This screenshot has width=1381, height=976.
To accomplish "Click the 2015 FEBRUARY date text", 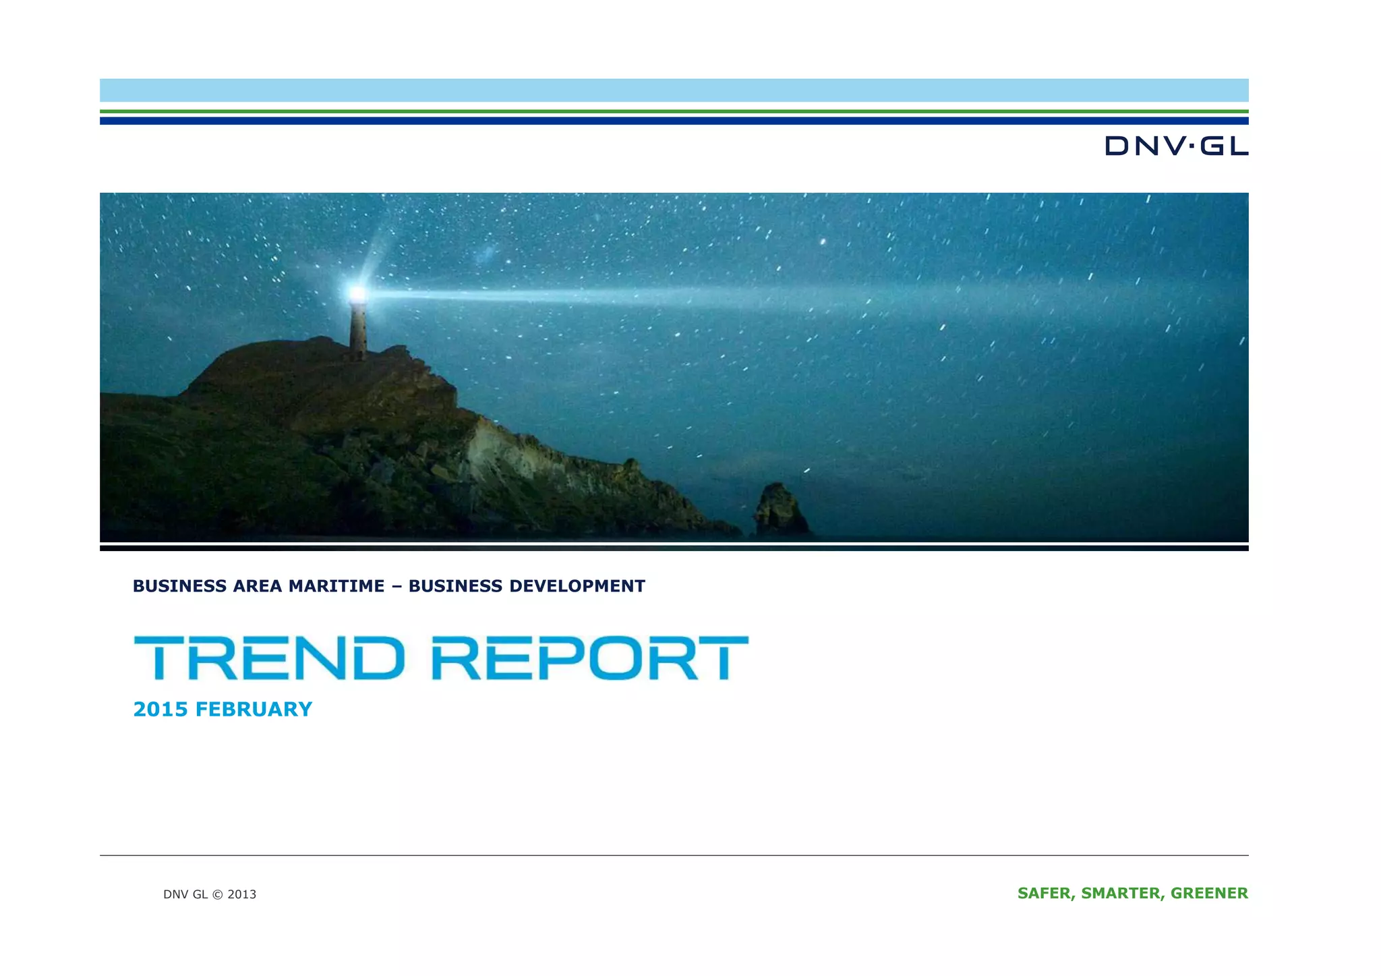I will click(223, 710).
